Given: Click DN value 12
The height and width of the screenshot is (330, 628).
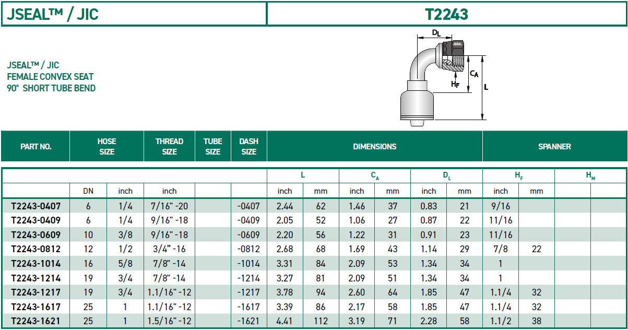Looking at the screenshot, I should (x=88, y=249).
